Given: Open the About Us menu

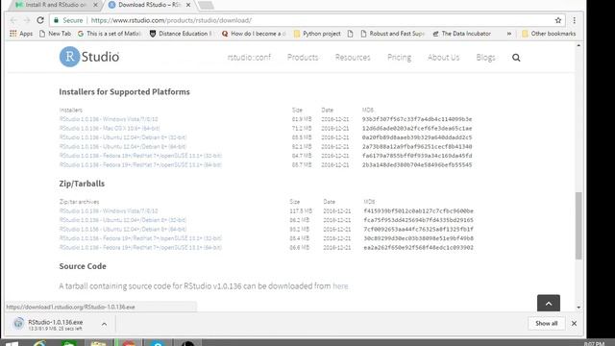Looking at the screenshot, I should pyautogui.click(x=443, y=58).
